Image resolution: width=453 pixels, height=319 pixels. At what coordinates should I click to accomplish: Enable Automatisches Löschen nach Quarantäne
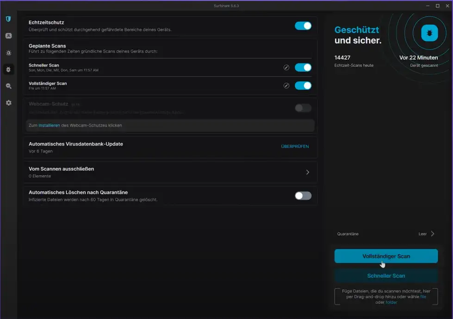[303, 196]
